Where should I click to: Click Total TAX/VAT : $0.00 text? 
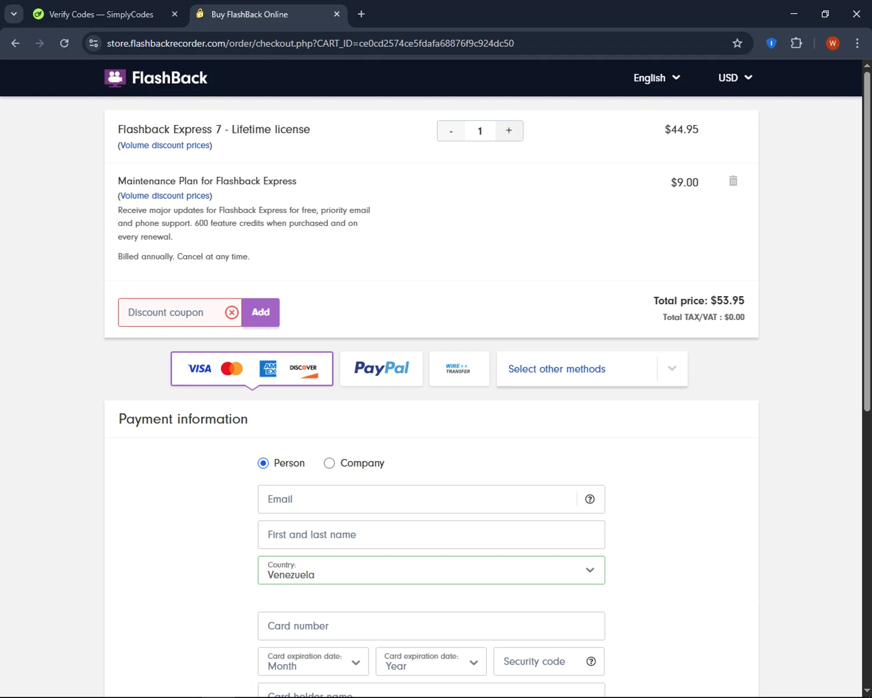click(x=703, y=317)
